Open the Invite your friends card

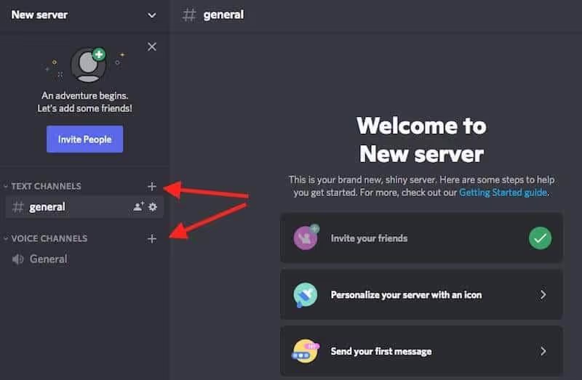coord(422,238)
